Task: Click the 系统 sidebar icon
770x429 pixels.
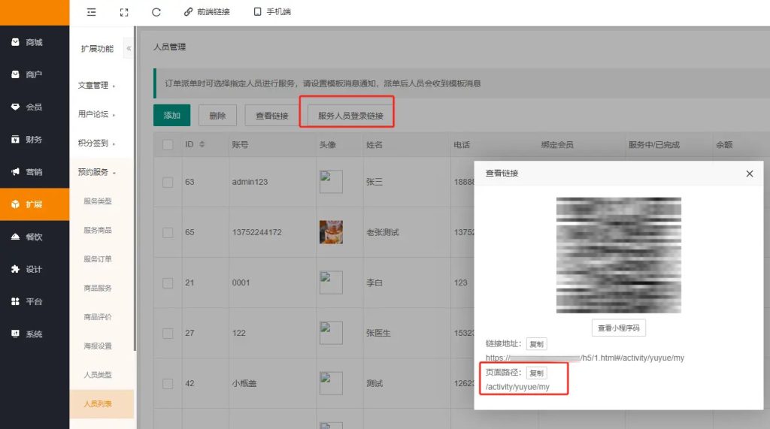Action: [x=15, y=334]
